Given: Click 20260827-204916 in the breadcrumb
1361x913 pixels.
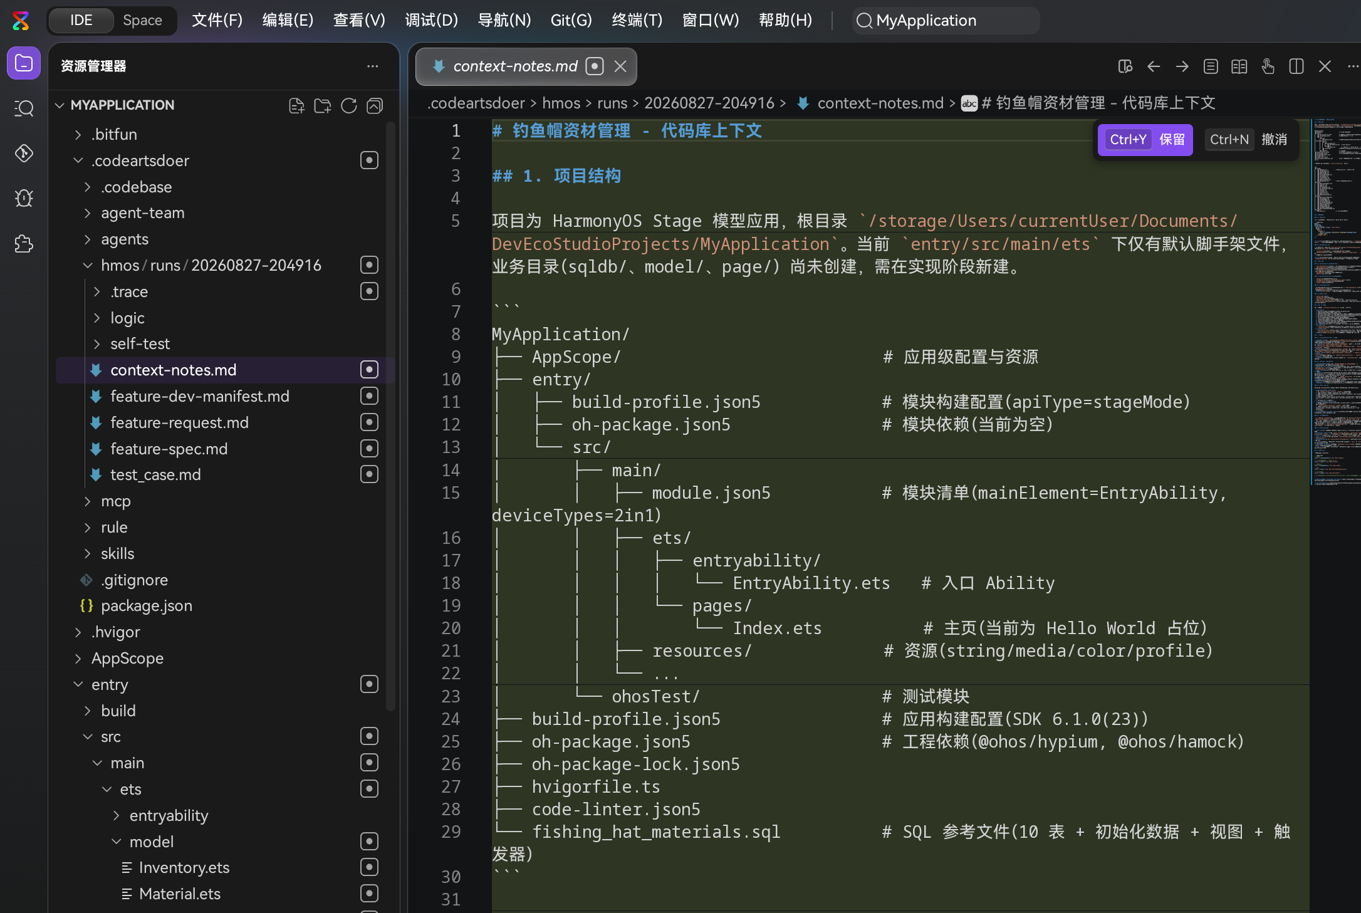Looking at the screenshot, I should point(709,103).
